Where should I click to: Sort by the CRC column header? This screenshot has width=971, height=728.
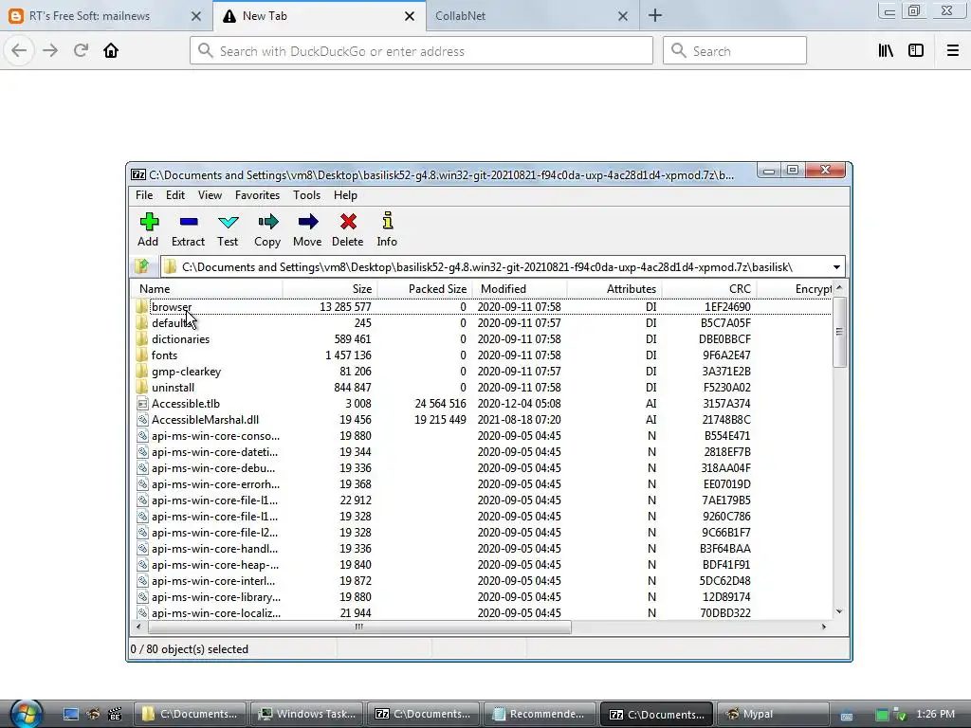[709, 288]
